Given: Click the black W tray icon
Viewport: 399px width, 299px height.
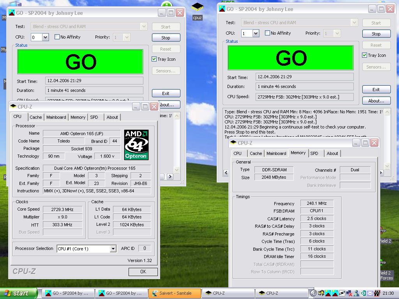Looking at the screenshot, I should click(x=377, y=293).
